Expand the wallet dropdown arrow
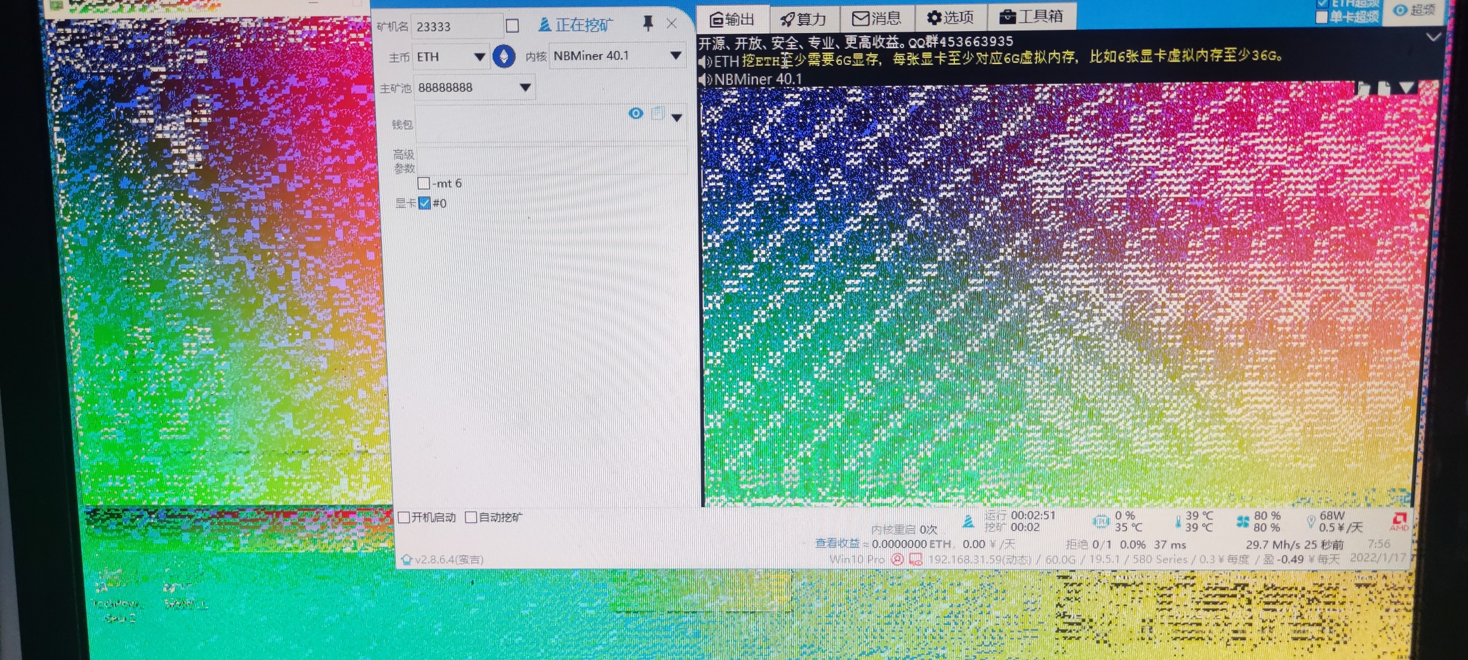1468x660 pixels. [677, 117]
